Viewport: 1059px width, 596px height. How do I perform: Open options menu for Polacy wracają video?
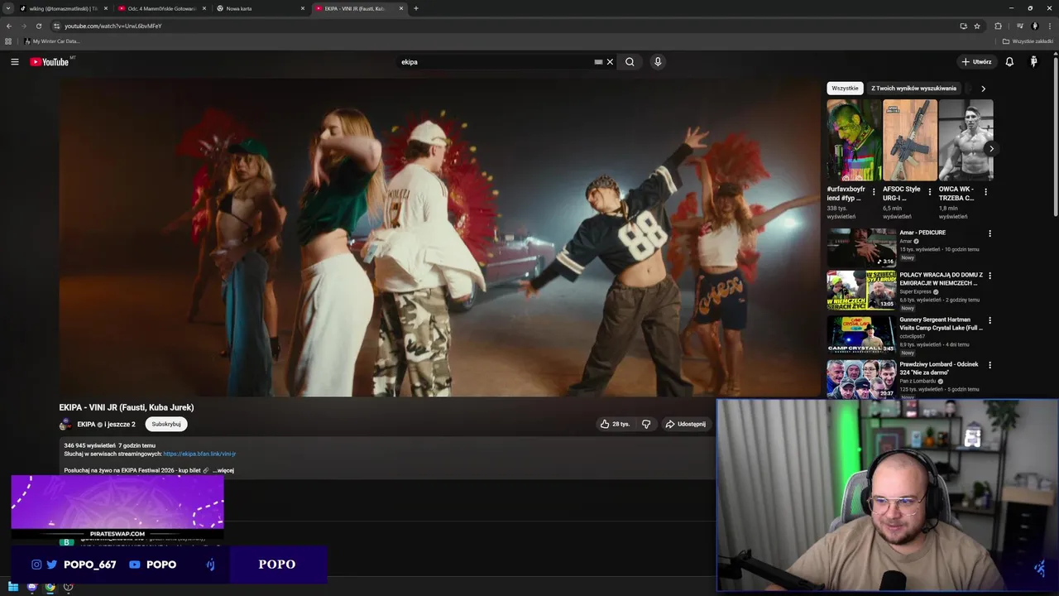[990, 276]
